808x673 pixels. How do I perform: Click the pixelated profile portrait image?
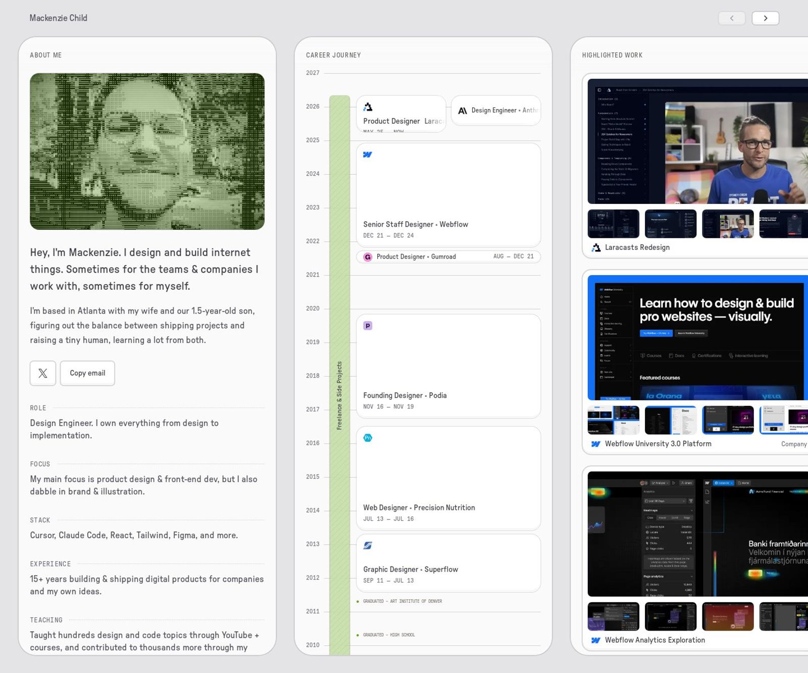[x=147, y=151]
